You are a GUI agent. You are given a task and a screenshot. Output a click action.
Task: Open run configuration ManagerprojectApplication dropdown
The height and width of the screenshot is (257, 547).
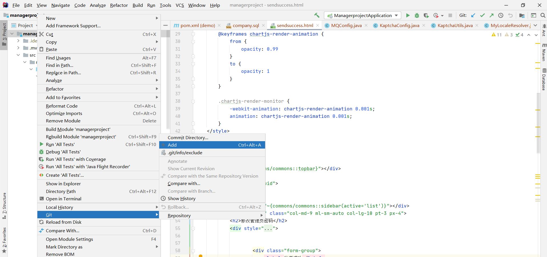(x=362, y=15)
